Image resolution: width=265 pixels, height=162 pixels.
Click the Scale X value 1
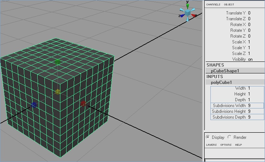249,42
